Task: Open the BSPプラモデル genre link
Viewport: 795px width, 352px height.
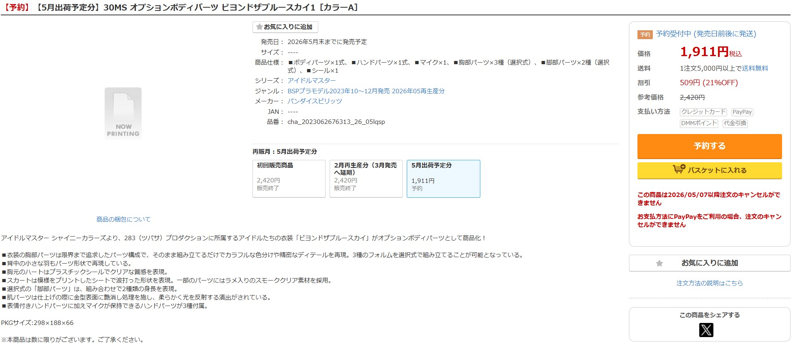Action: 366,91
